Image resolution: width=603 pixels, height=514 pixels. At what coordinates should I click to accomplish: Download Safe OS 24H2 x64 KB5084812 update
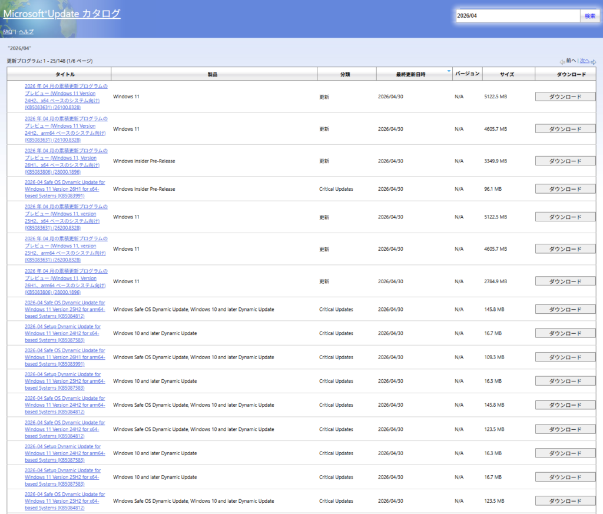point(565,429)
